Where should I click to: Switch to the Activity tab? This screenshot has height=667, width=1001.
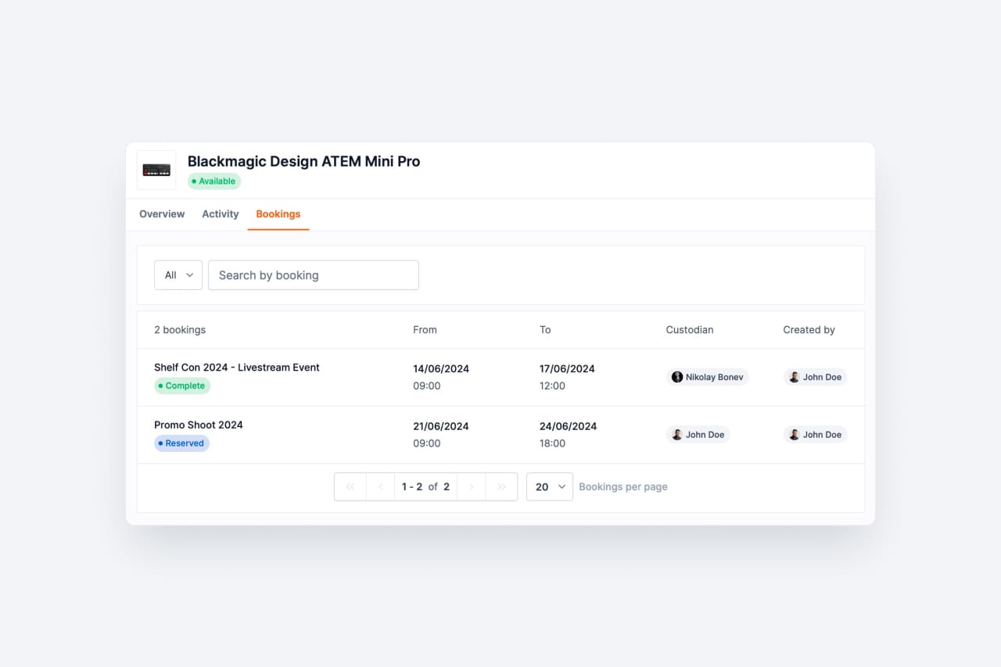[220, 213]
